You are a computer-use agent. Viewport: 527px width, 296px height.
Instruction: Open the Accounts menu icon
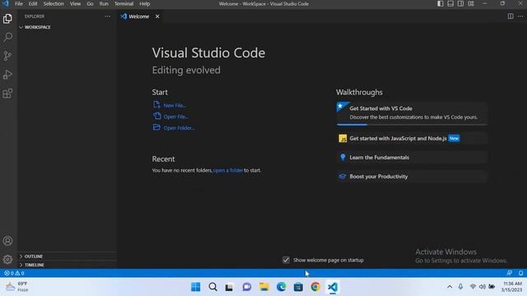click(7, 241)
